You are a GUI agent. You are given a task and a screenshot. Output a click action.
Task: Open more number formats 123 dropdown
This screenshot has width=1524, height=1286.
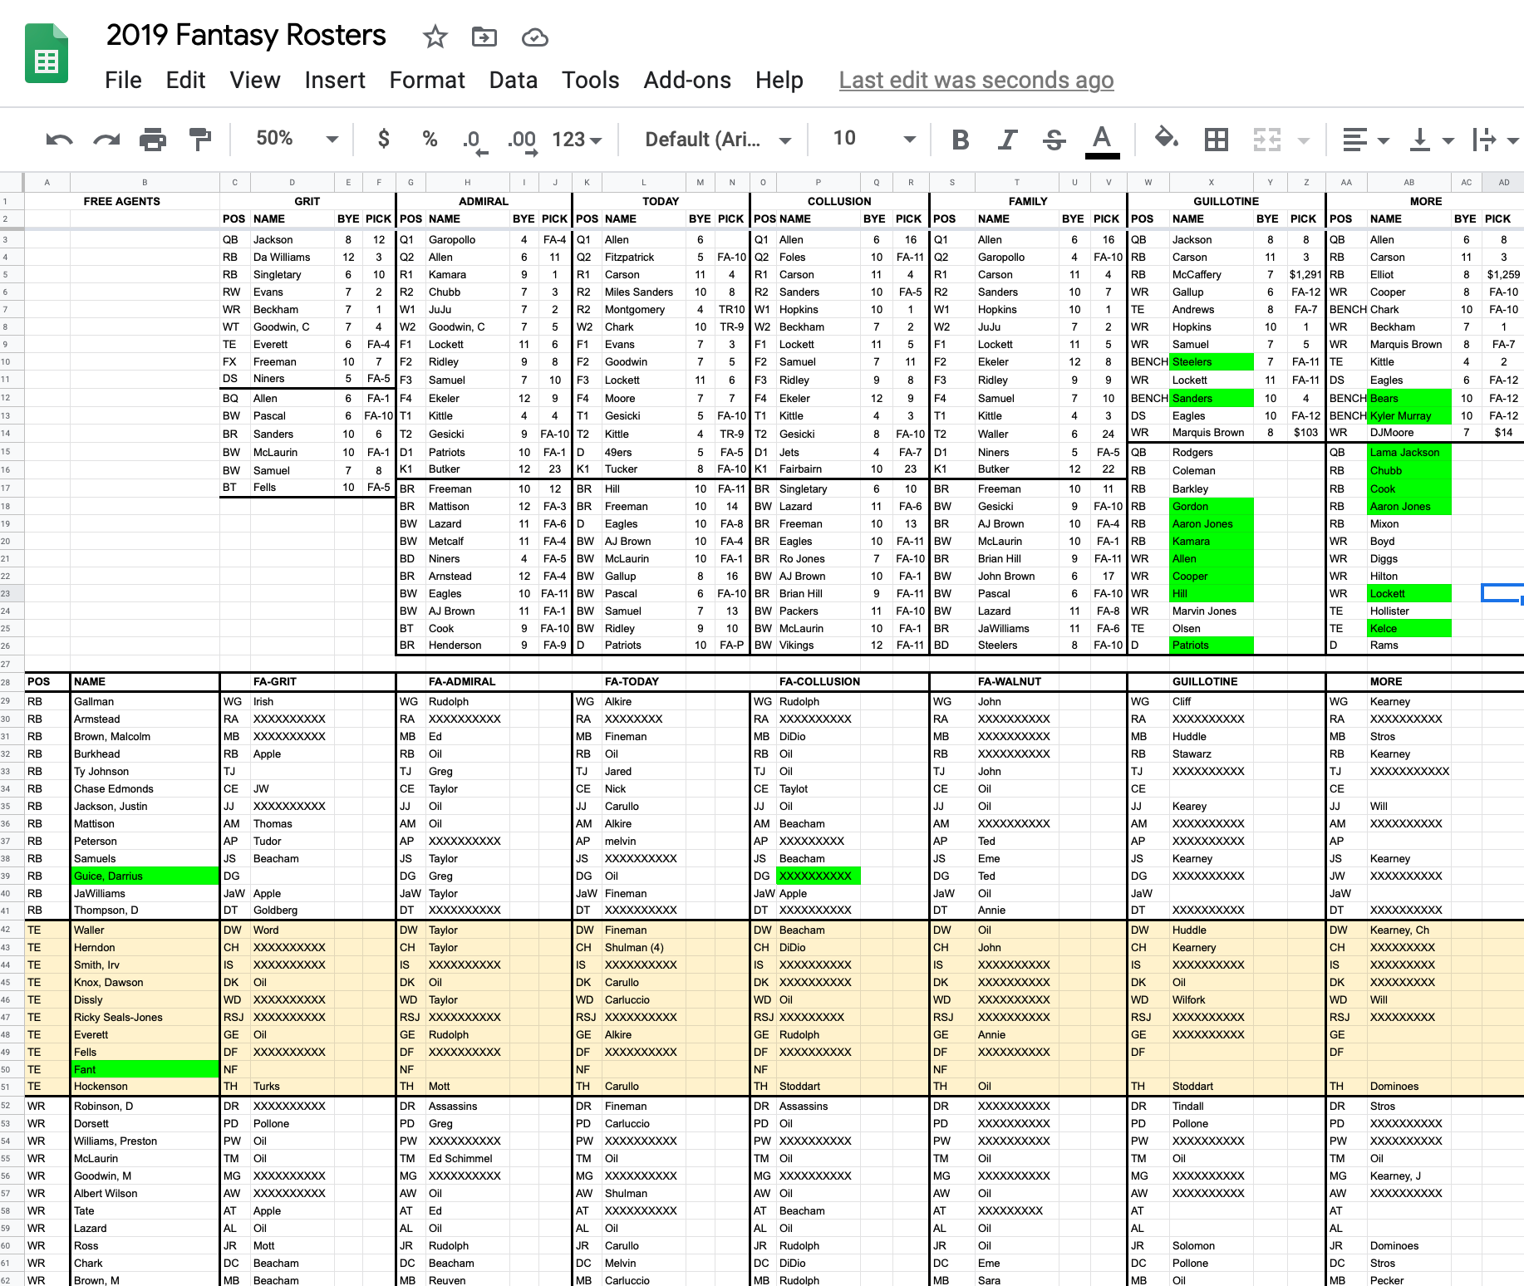[x=578, y=140]
